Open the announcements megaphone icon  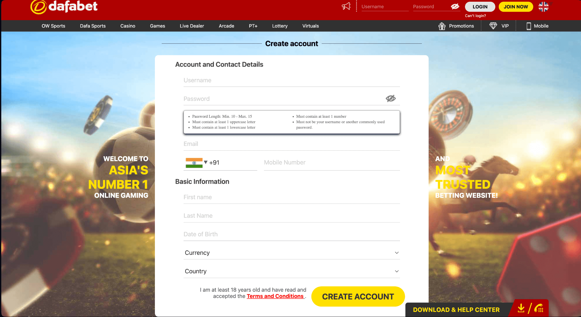click(x=346, y=6)
